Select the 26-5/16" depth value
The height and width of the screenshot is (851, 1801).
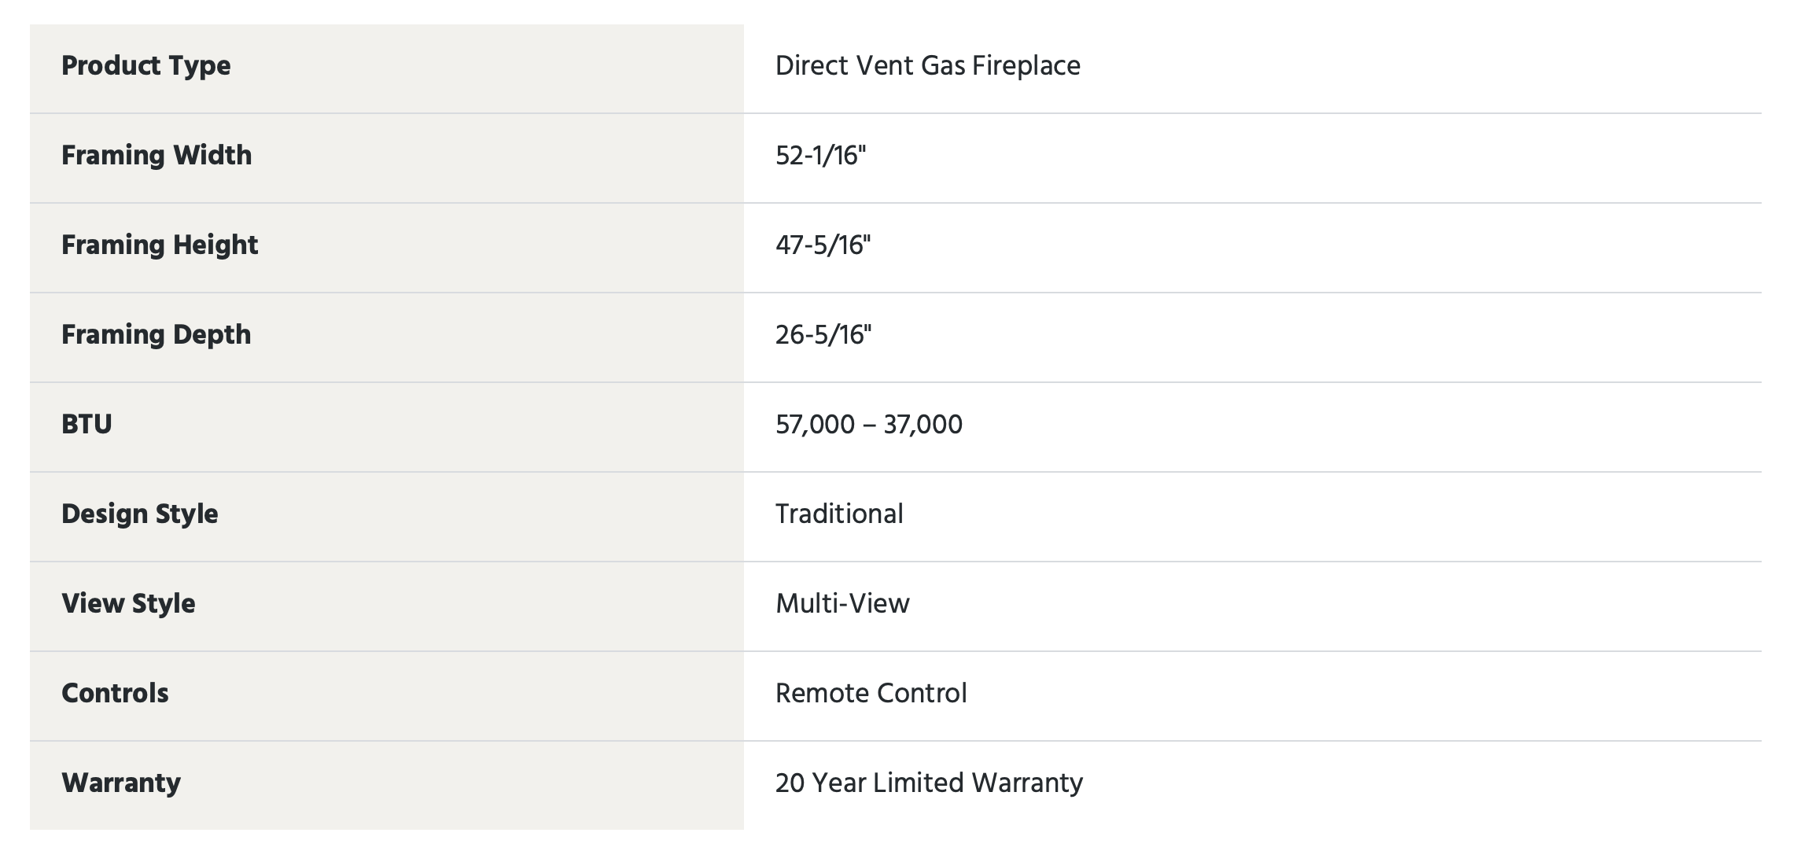click(x=823, y=335)
